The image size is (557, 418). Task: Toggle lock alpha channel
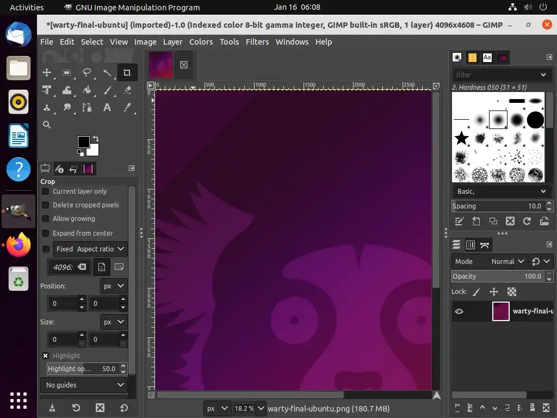click(x=511, y=292)
